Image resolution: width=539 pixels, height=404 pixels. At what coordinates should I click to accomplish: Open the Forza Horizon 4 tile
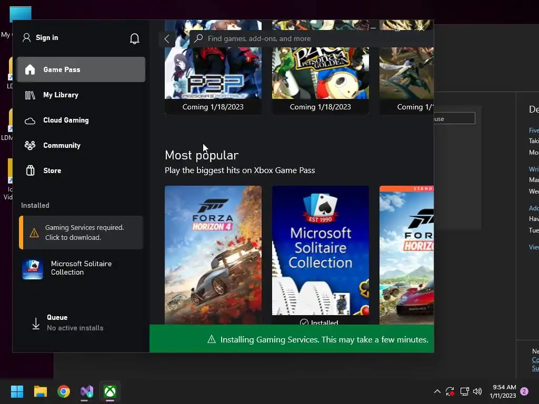[x=213, y=255]
